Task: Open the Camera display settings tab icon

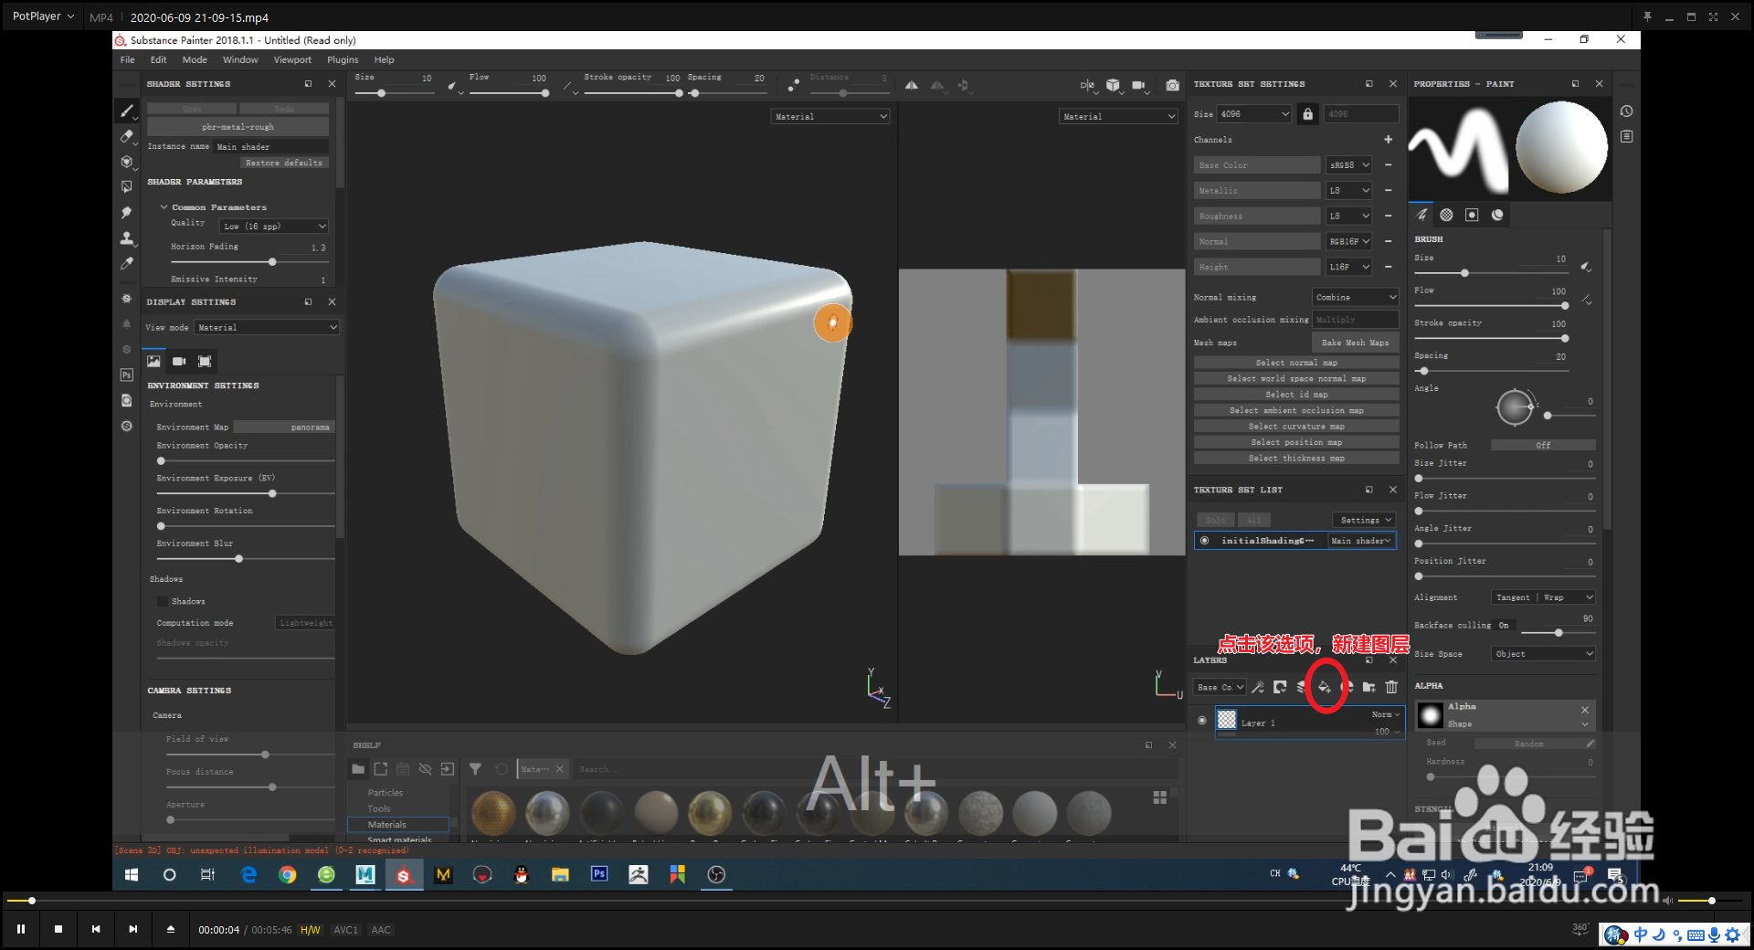Action: (x=179, y=362)
